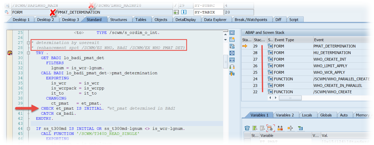Click the bottom icon in the side tool column
Viewport: 374px width, 145px height.
pos(232,73)
